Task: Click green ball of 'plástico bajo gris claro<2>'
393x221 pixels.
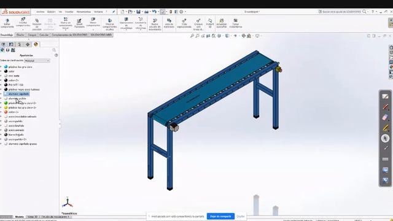Action: pyautogui.click(x=6, y=103)
